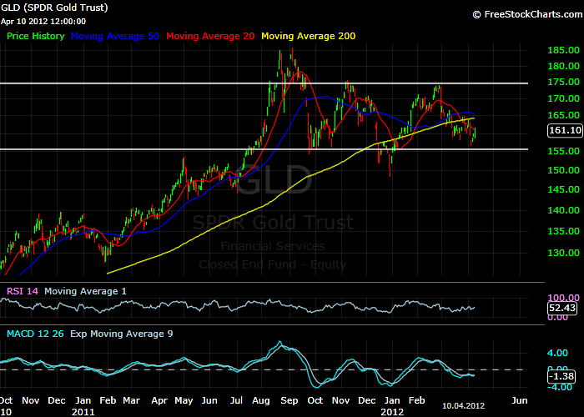Click the MACD value -1.38 box
Screen dimensions: 584x417
click(x=561, y=376)
